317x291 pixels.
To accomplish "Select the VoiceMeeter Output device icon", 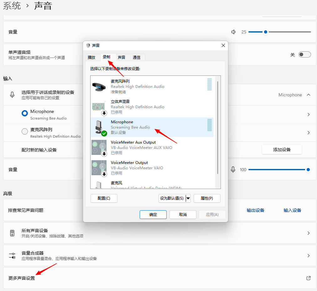I will tap(99, 168).
